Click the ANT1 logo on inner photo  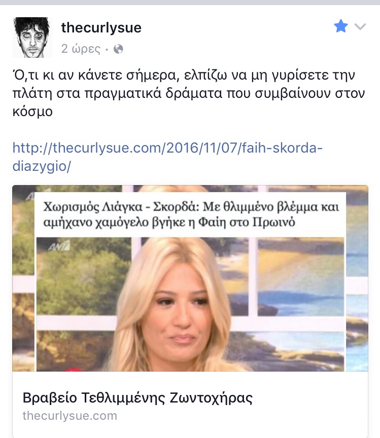59,246
